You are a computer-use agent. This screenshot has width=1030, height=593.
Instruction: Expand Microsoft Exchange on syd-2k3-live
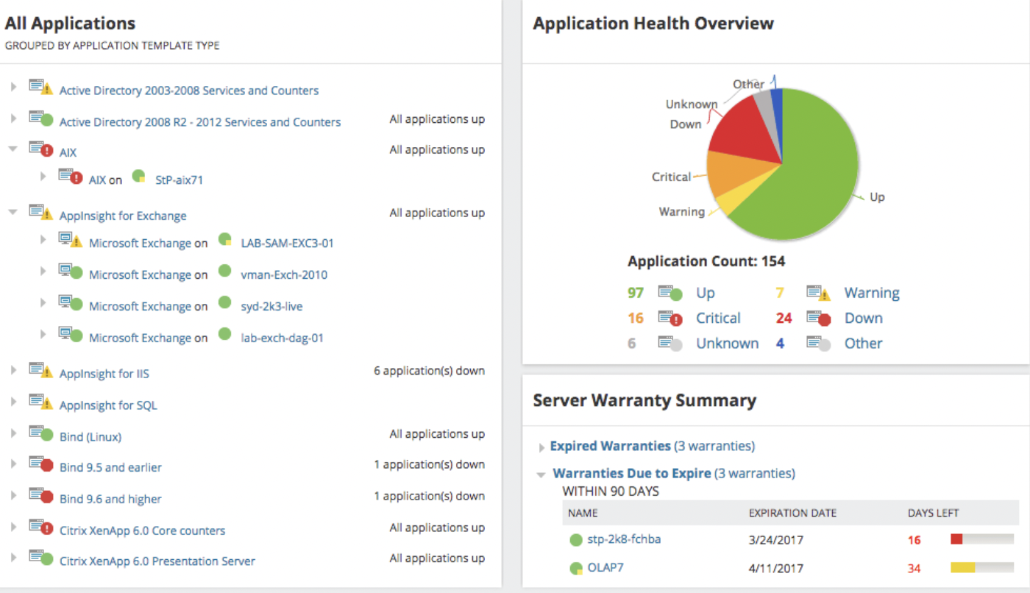coord(43,302)
